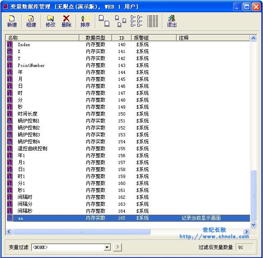Switch to large icons view
Image resolution: width=263 pixels, height=258 pixels.
[x=104, y=21]
